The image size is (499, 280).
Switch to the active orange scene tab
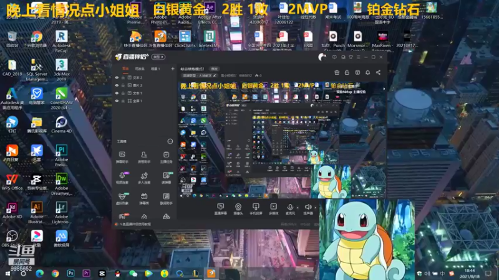coord(125,68)
